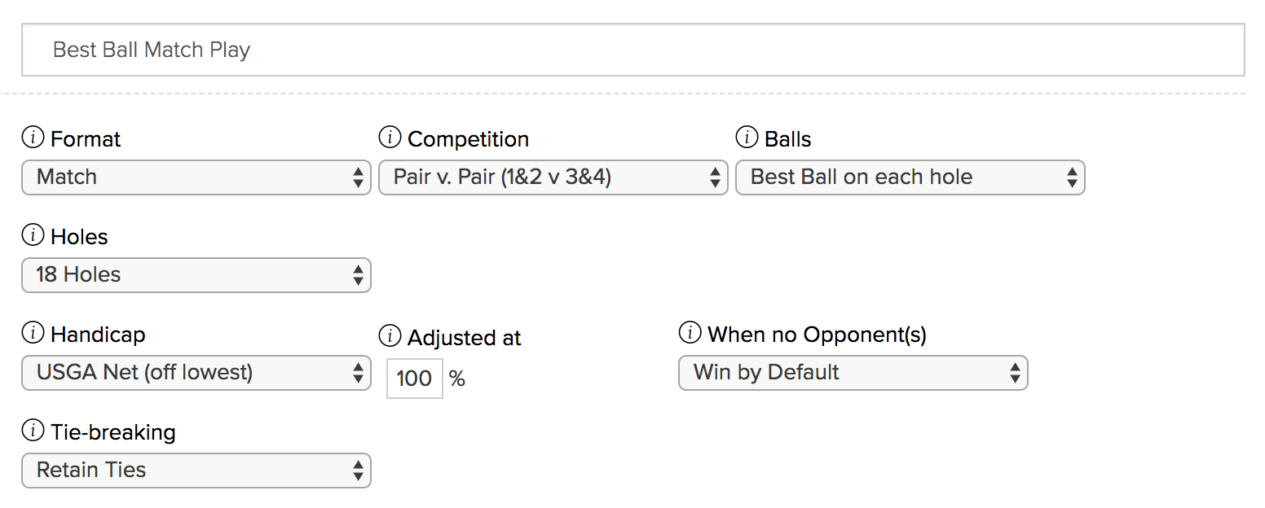
Task: Open the Competition dropdown showing Pair v. Pair
Action: [553, 177]
